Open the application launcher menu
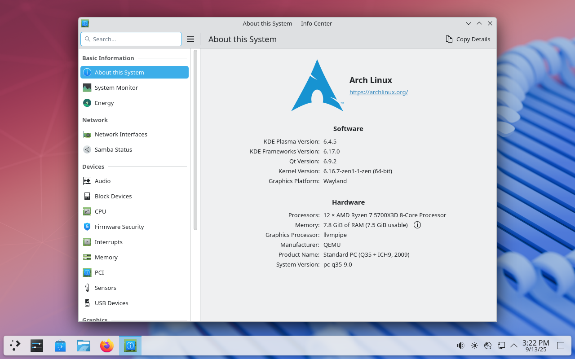This screenshot has width=575, height=359. [15, 346]
